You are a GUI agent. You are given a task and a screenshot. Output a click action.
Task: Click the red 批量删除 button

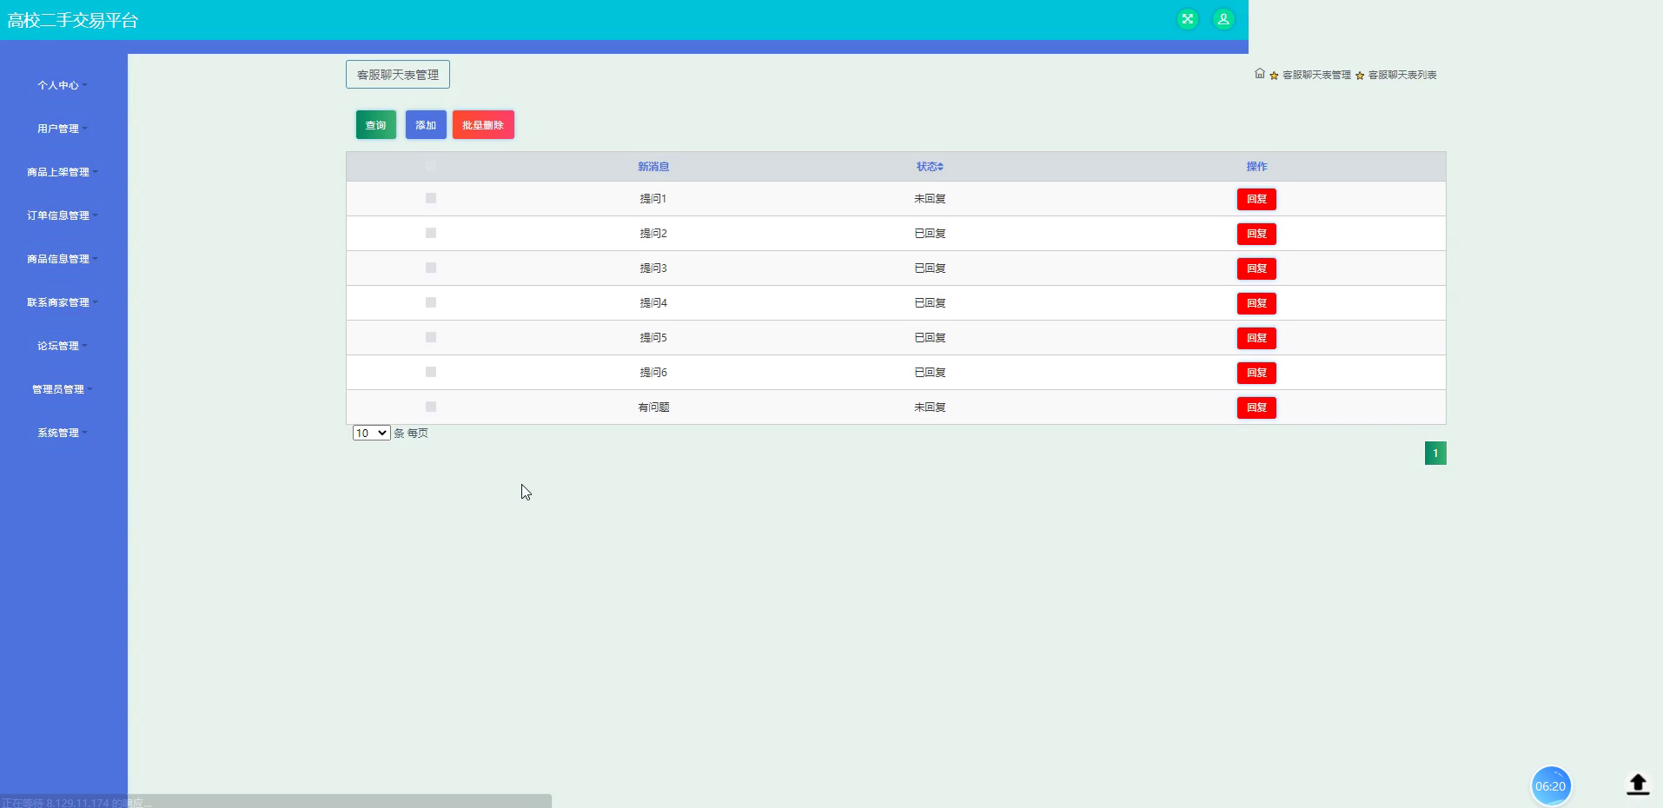[x=483, y=125]
